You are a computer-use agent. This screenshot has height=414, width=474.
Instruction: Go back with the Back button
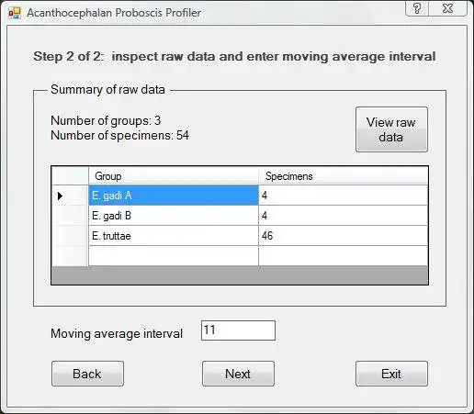click(87, 374)
